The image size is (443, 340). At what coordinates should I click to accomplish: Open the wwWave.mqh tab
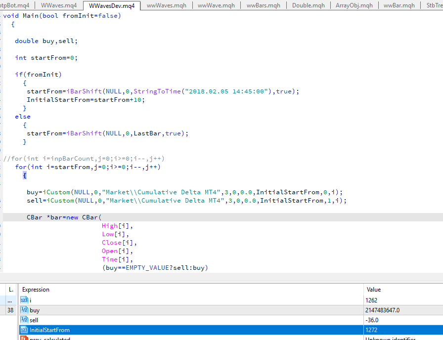(x=216, y=5)
